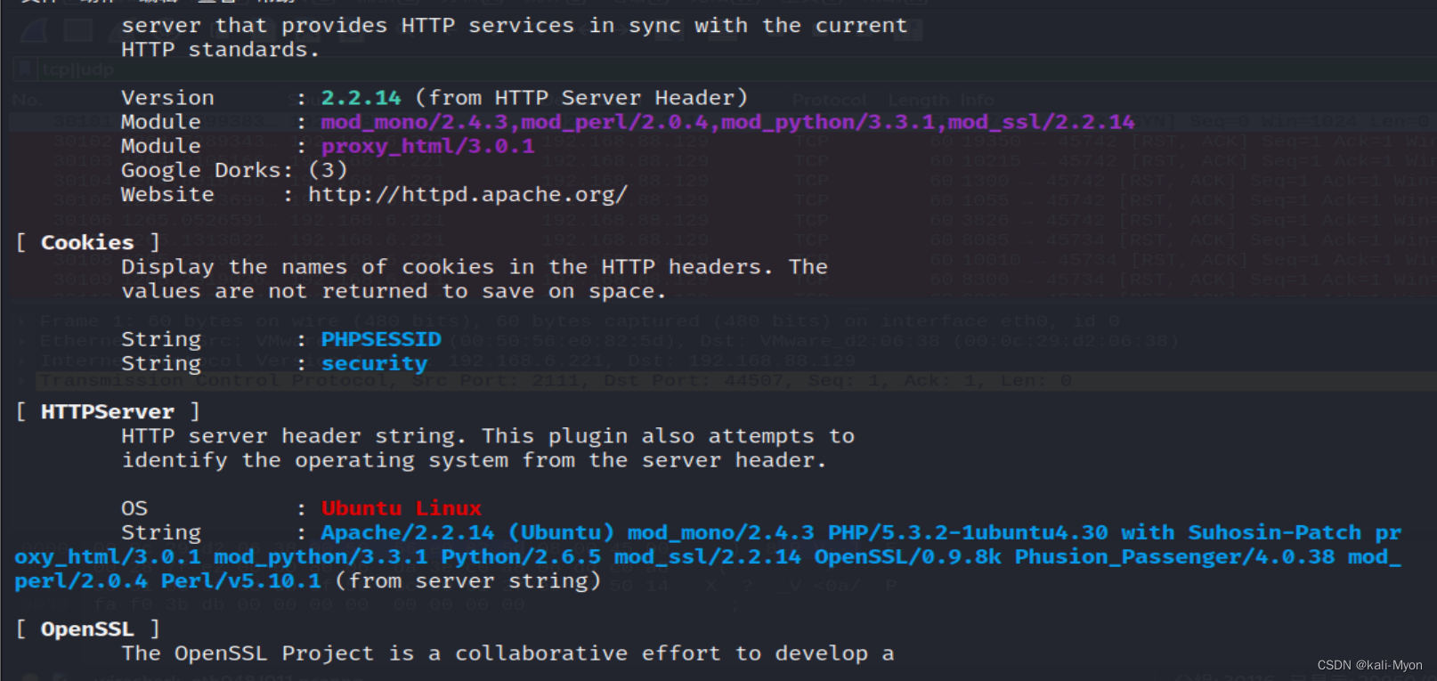Viewport: 1437px width, 681px height.
Task: Expand the Ethernet packet detail row
Action: click(x=23, y=341)
